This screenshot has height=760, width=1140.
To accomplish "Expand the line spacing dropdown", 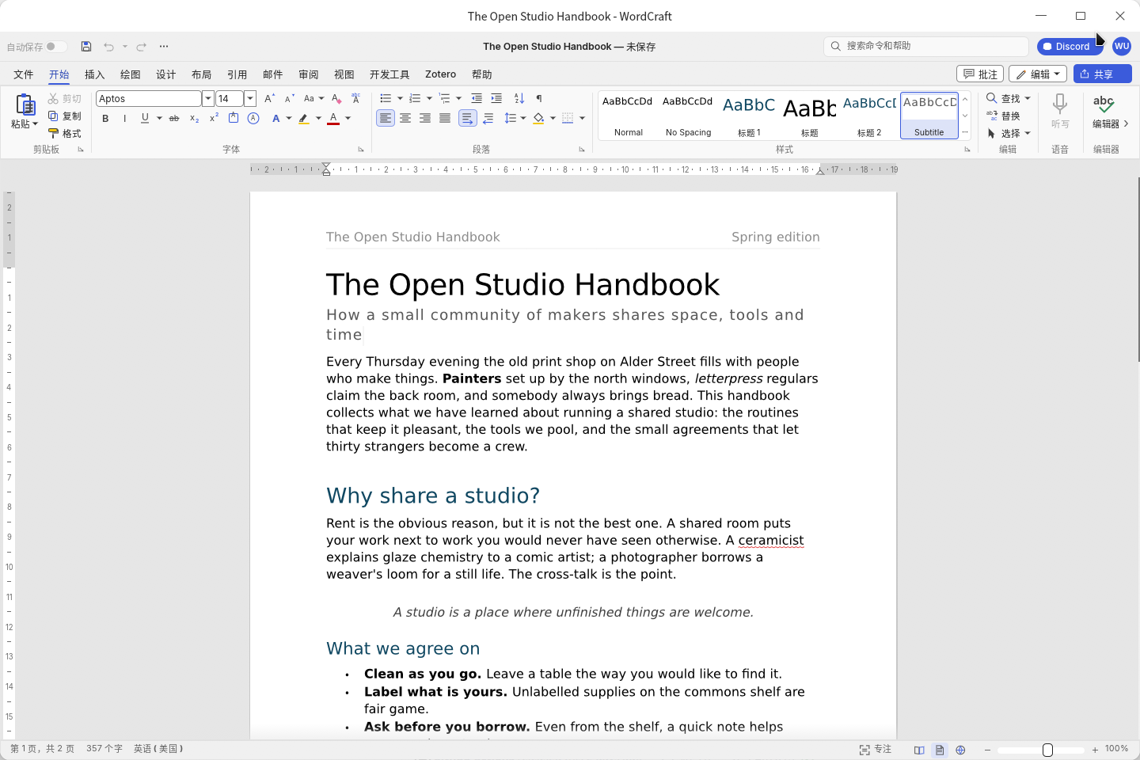I will [x=523, y=118].
